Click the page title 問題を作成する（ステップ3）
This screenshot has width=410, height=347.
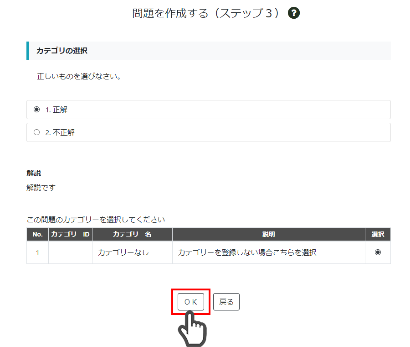tap(206, 13)
